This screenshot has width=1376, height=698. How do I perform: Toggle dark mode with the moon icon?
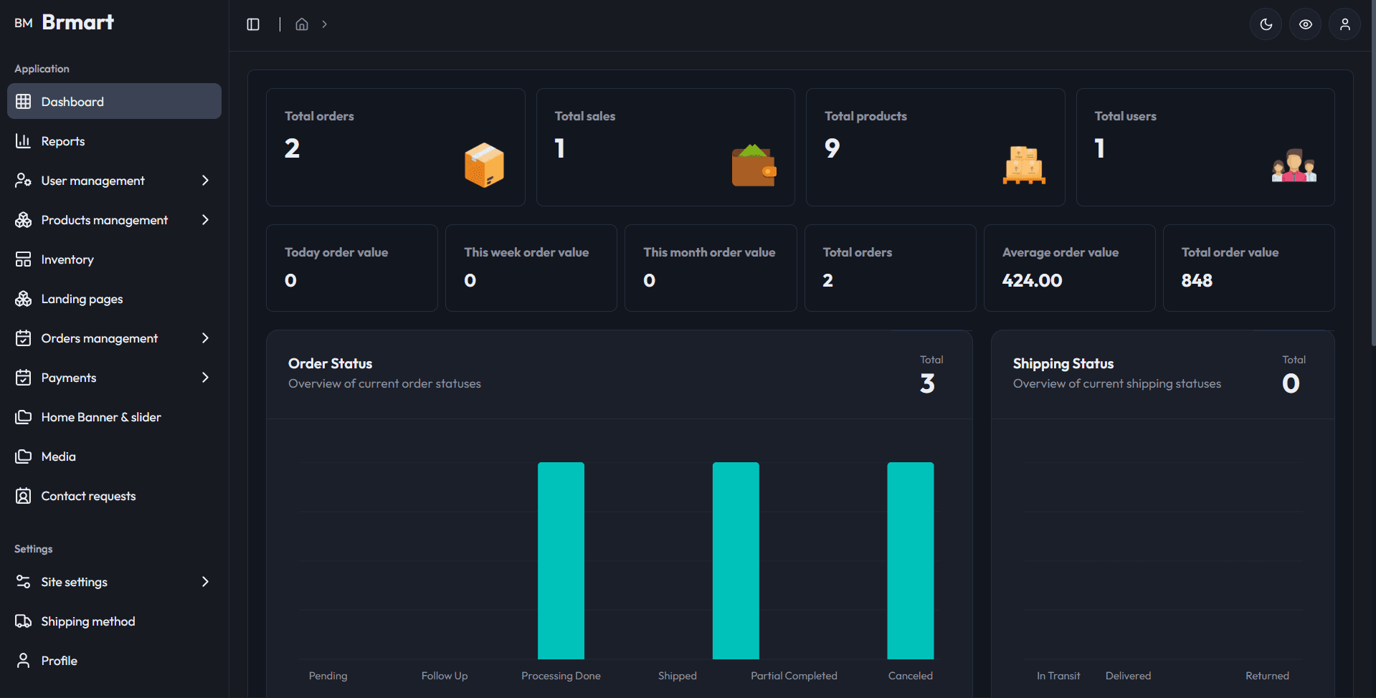pyautogui.click(x=1266, y=24)
